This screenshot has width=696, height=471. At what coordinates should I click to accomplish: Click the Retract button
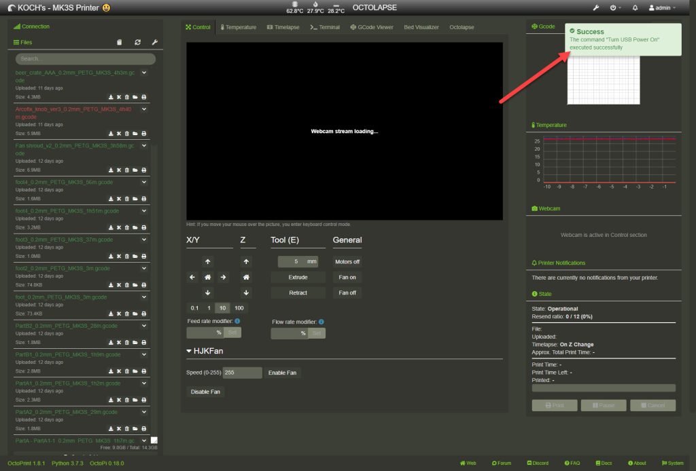[x=298, y=293]
